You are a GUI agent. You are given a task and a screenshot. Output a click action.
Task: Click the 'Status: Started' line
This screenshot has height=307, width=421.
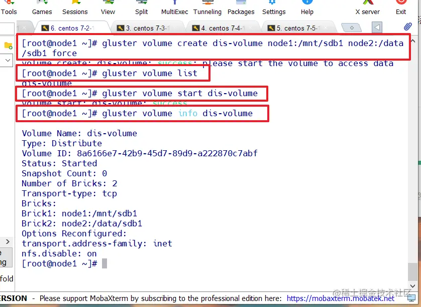point(59,164)
